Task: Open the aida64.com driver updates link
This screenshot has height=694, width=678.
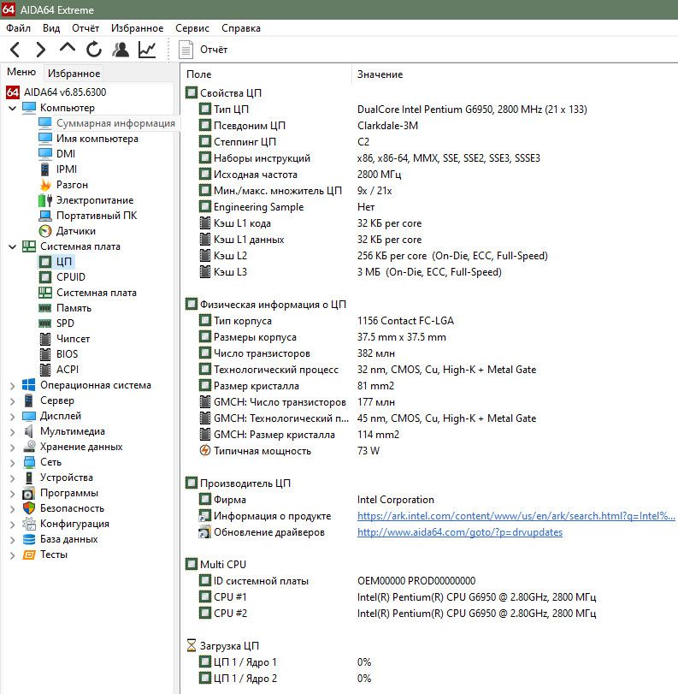Action: (460, 532)
